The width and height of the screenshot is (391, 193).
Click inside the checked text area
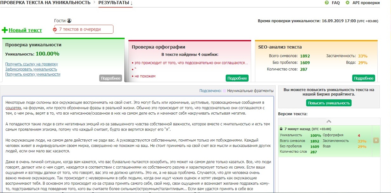(138, 143)
